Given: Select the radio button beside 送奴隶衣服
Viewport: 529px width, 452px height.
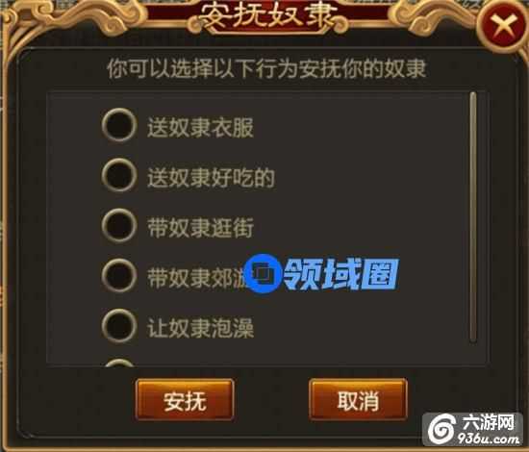Looking at the screenshot, I should tap(119, 125).
